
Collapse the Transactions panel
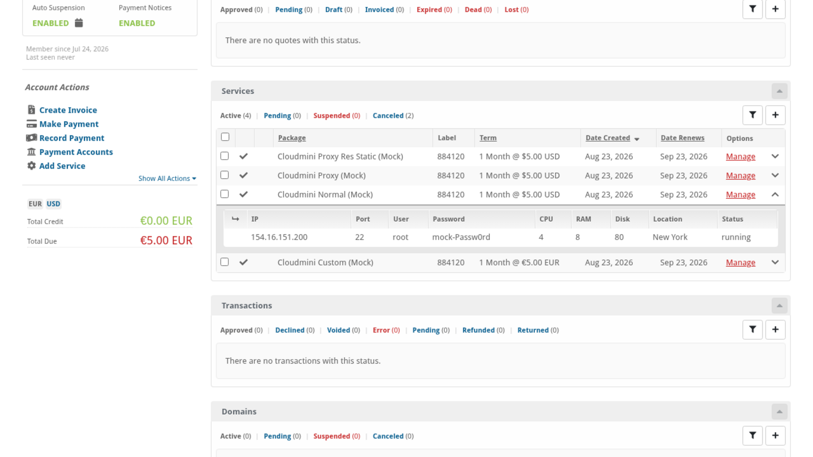(780, 306)
